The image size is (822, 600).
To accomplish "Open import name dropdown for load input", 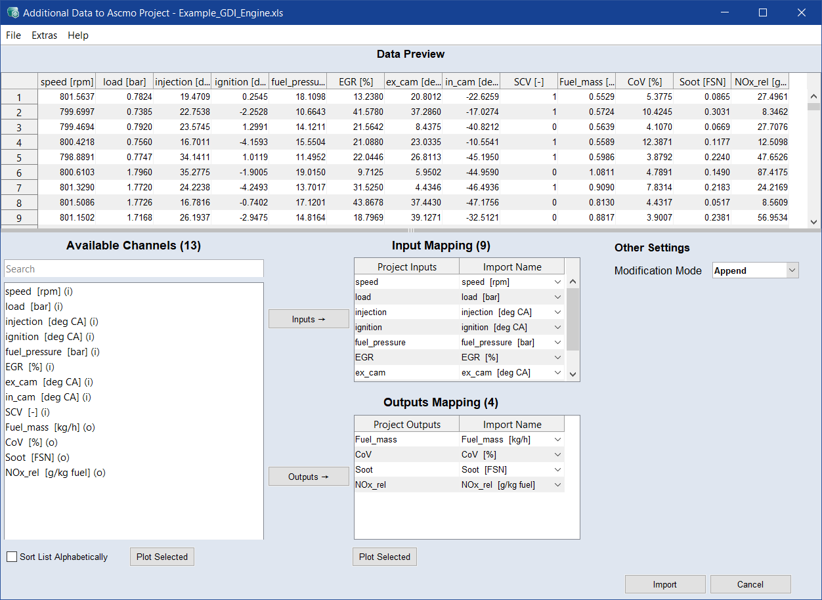I will [557, 297].
